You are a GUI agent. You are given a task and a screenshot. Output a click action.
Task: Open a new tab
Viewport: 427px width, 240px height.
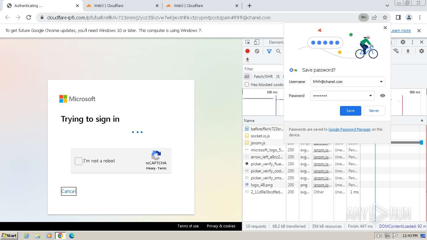pyautogui.click(x=250, y=6)
